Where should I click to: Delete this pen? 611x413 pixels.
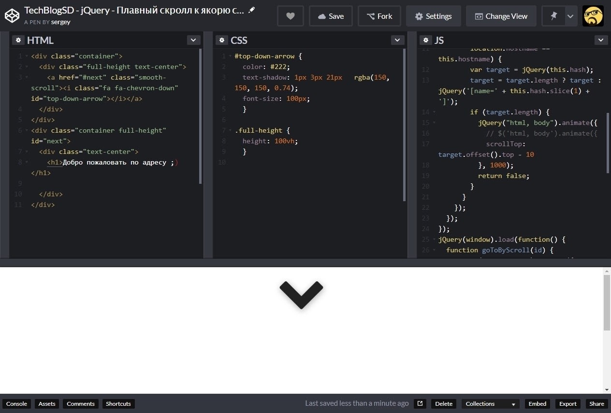pos(444,404)
